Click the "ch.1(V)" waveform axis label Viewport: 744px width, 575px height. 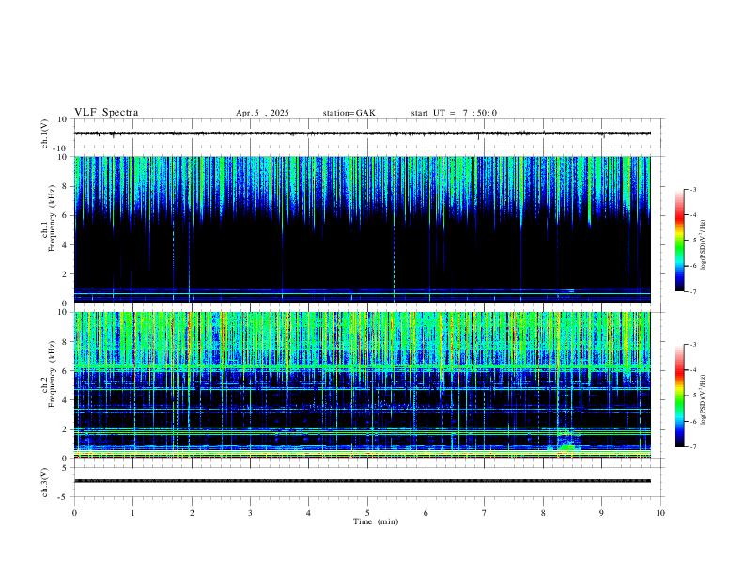(x=45, y=133)
